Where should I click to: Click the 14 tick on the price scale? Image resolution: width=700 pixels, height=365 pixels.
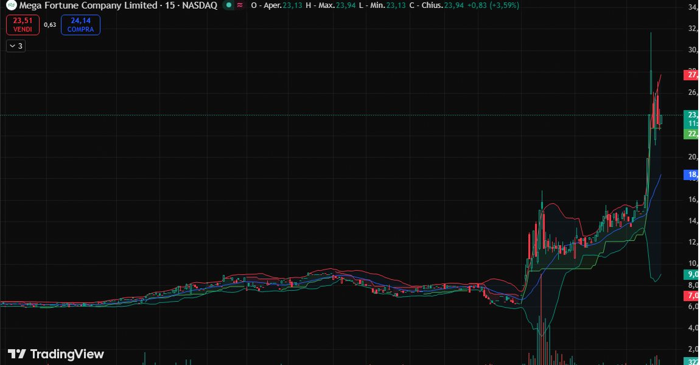(x=693, y=221)
